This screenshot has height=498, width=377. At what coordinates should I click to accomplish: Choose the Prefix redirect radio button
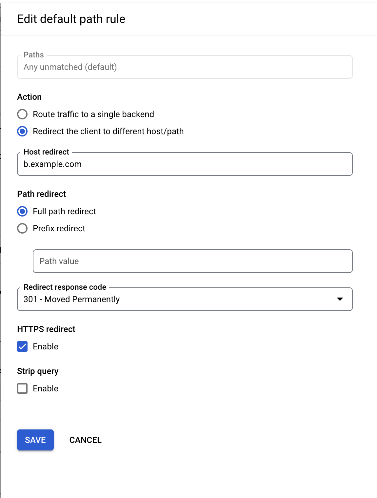[22, 228]
